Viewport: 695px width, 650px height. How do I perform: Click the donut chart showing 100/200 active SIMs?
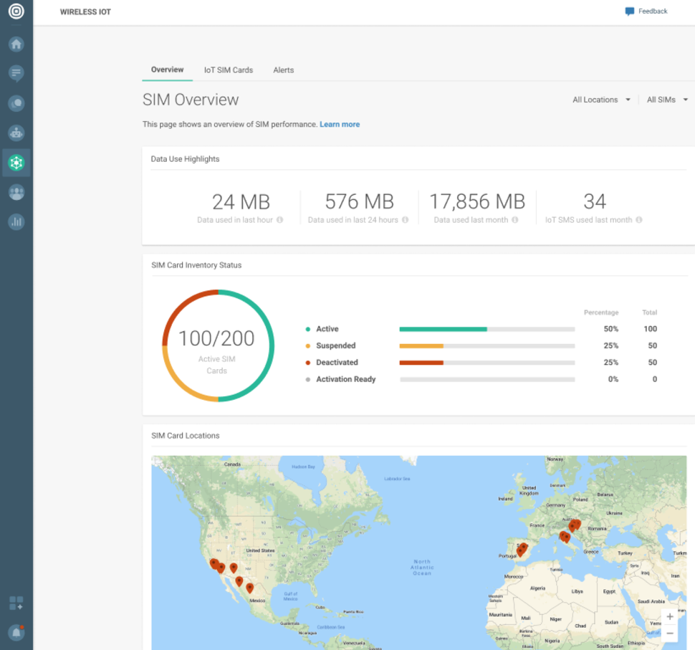[x=218, y=345]
